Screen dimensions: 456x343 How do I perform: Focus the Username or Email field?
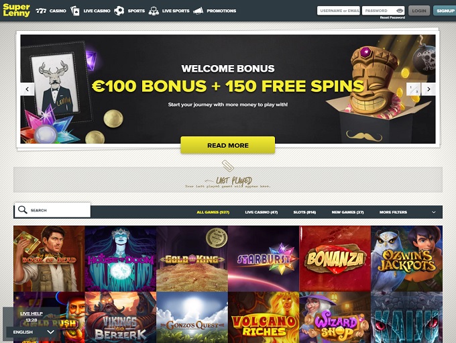pyautogui.click(x=339, y=11)
